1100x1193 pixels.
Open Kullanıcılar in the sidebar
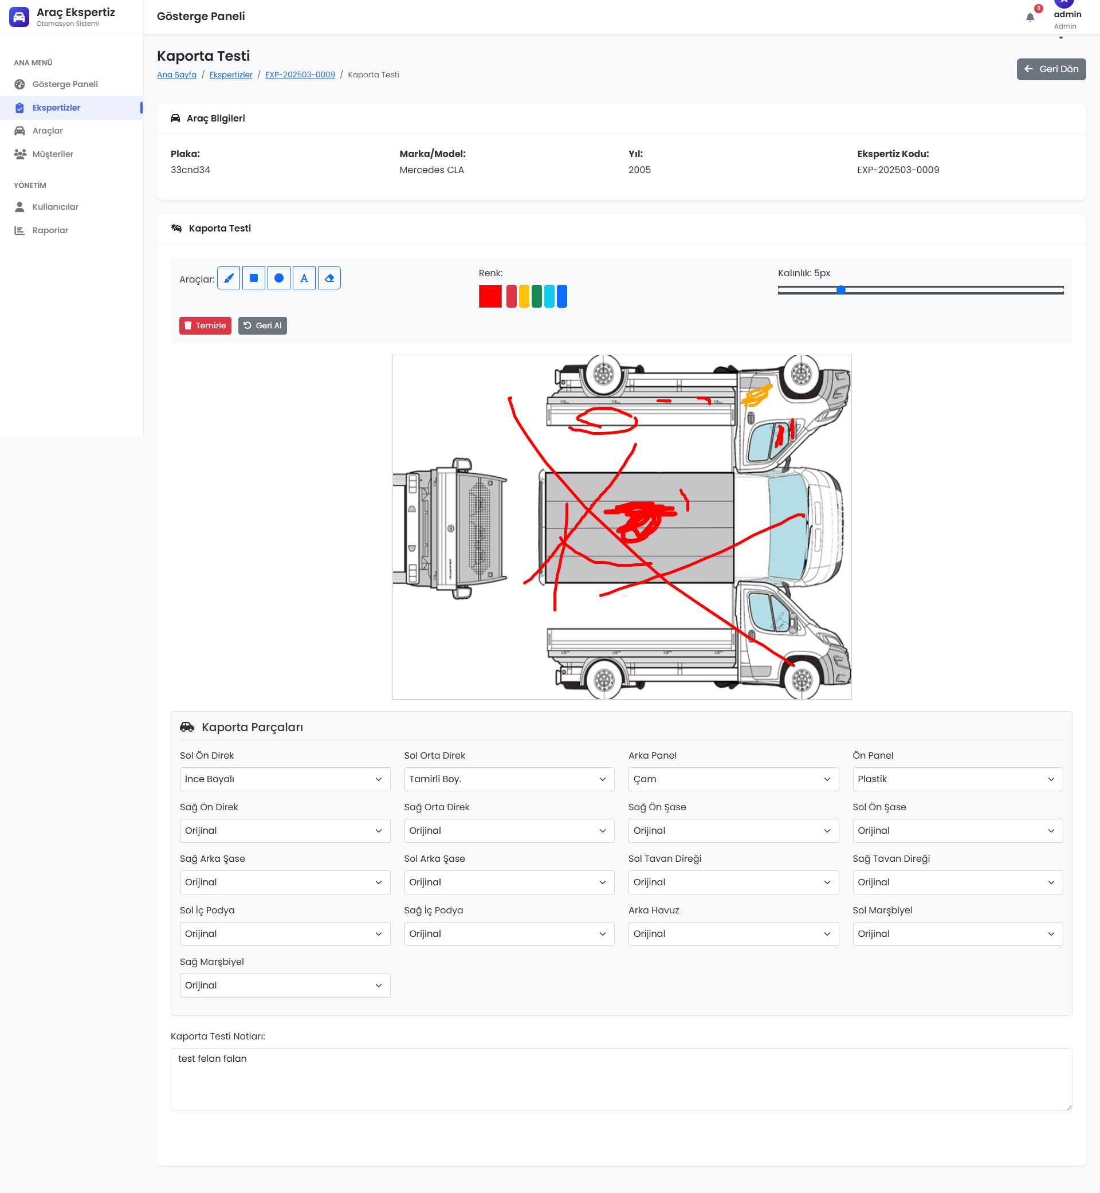72,207
